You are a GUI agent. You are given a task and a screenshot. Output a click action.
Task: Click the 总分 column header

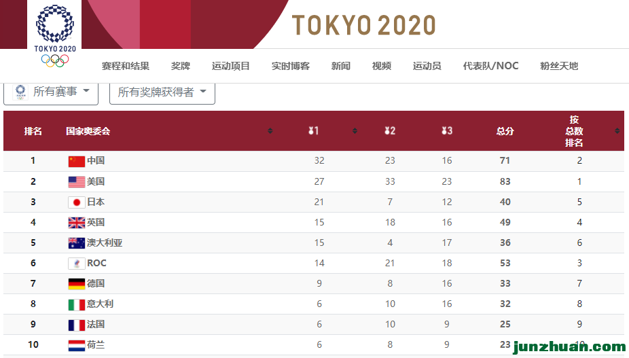coord(505,131)
